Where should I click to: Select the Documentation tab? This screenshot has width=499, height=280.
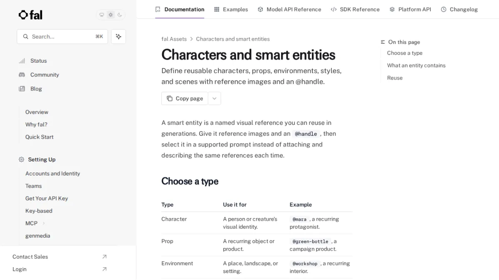pos(180,9)
